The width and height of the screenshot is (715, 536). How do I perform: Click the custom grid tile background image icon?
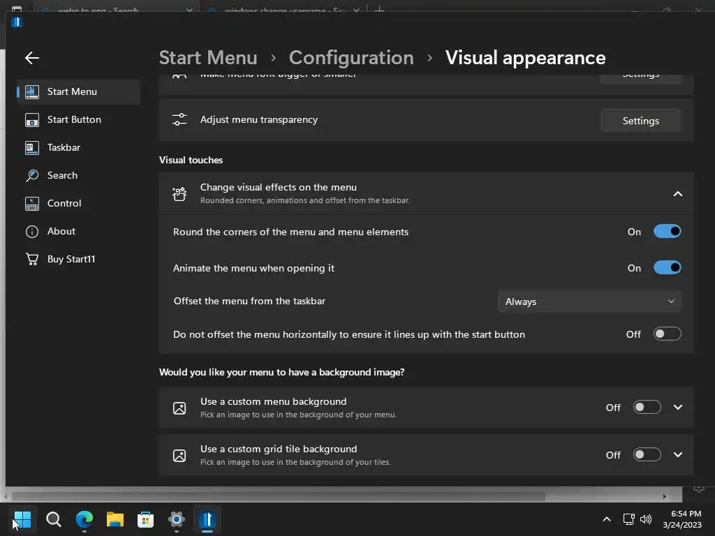[179, 455]
